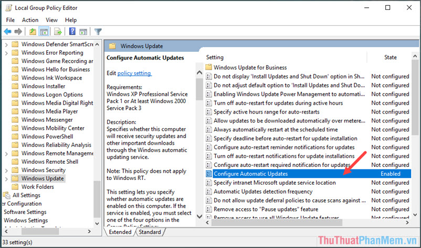Click description pane scroll up arrow
The image size is (421, 248).
[x=199, y=72]
